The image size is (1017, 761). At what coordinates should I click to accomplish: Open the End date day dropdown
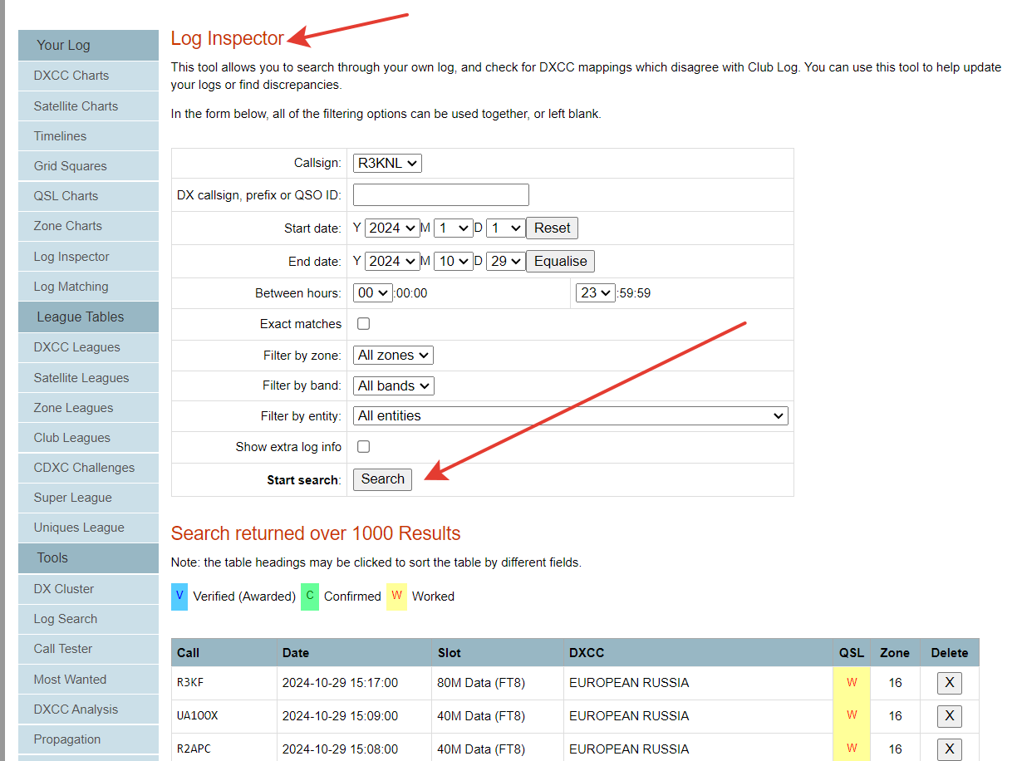point(505,261)
